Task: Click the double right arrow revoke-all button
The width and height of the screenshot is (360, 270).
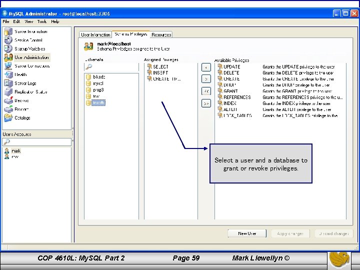Action: tap(206, 103)
